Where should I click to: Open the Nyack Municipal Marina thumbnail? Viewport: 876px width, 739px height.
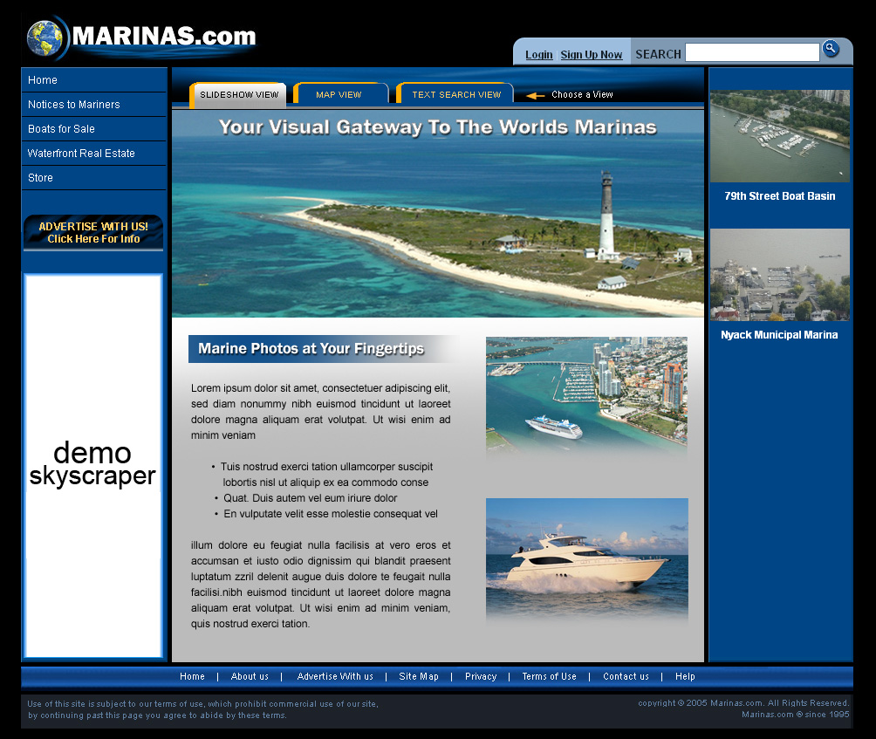click(779, 275)
